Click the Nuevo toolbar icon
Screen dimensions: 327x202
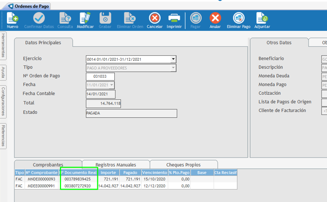point(12,19)
